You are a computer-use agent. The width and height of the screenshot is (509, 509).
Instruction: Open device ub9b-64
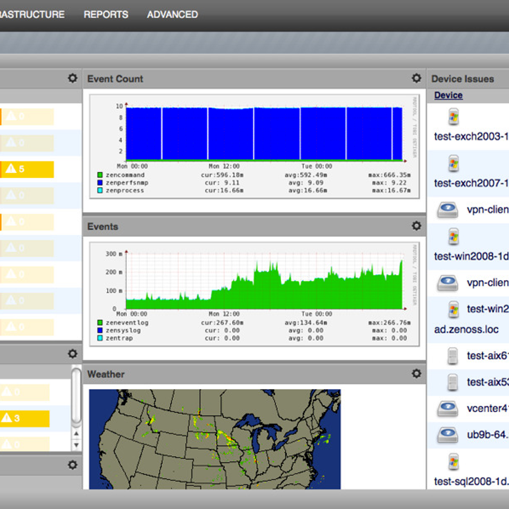click(x=487, y=435)
